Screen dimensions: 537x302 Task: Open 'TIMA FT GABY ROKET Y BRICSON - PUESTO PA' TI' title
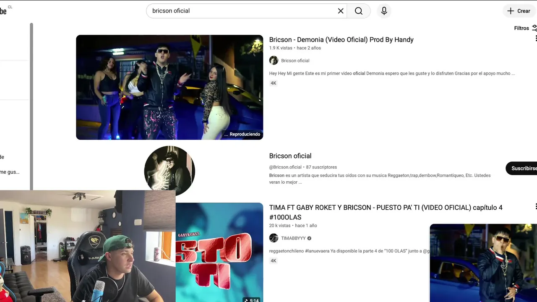[386, 212]
